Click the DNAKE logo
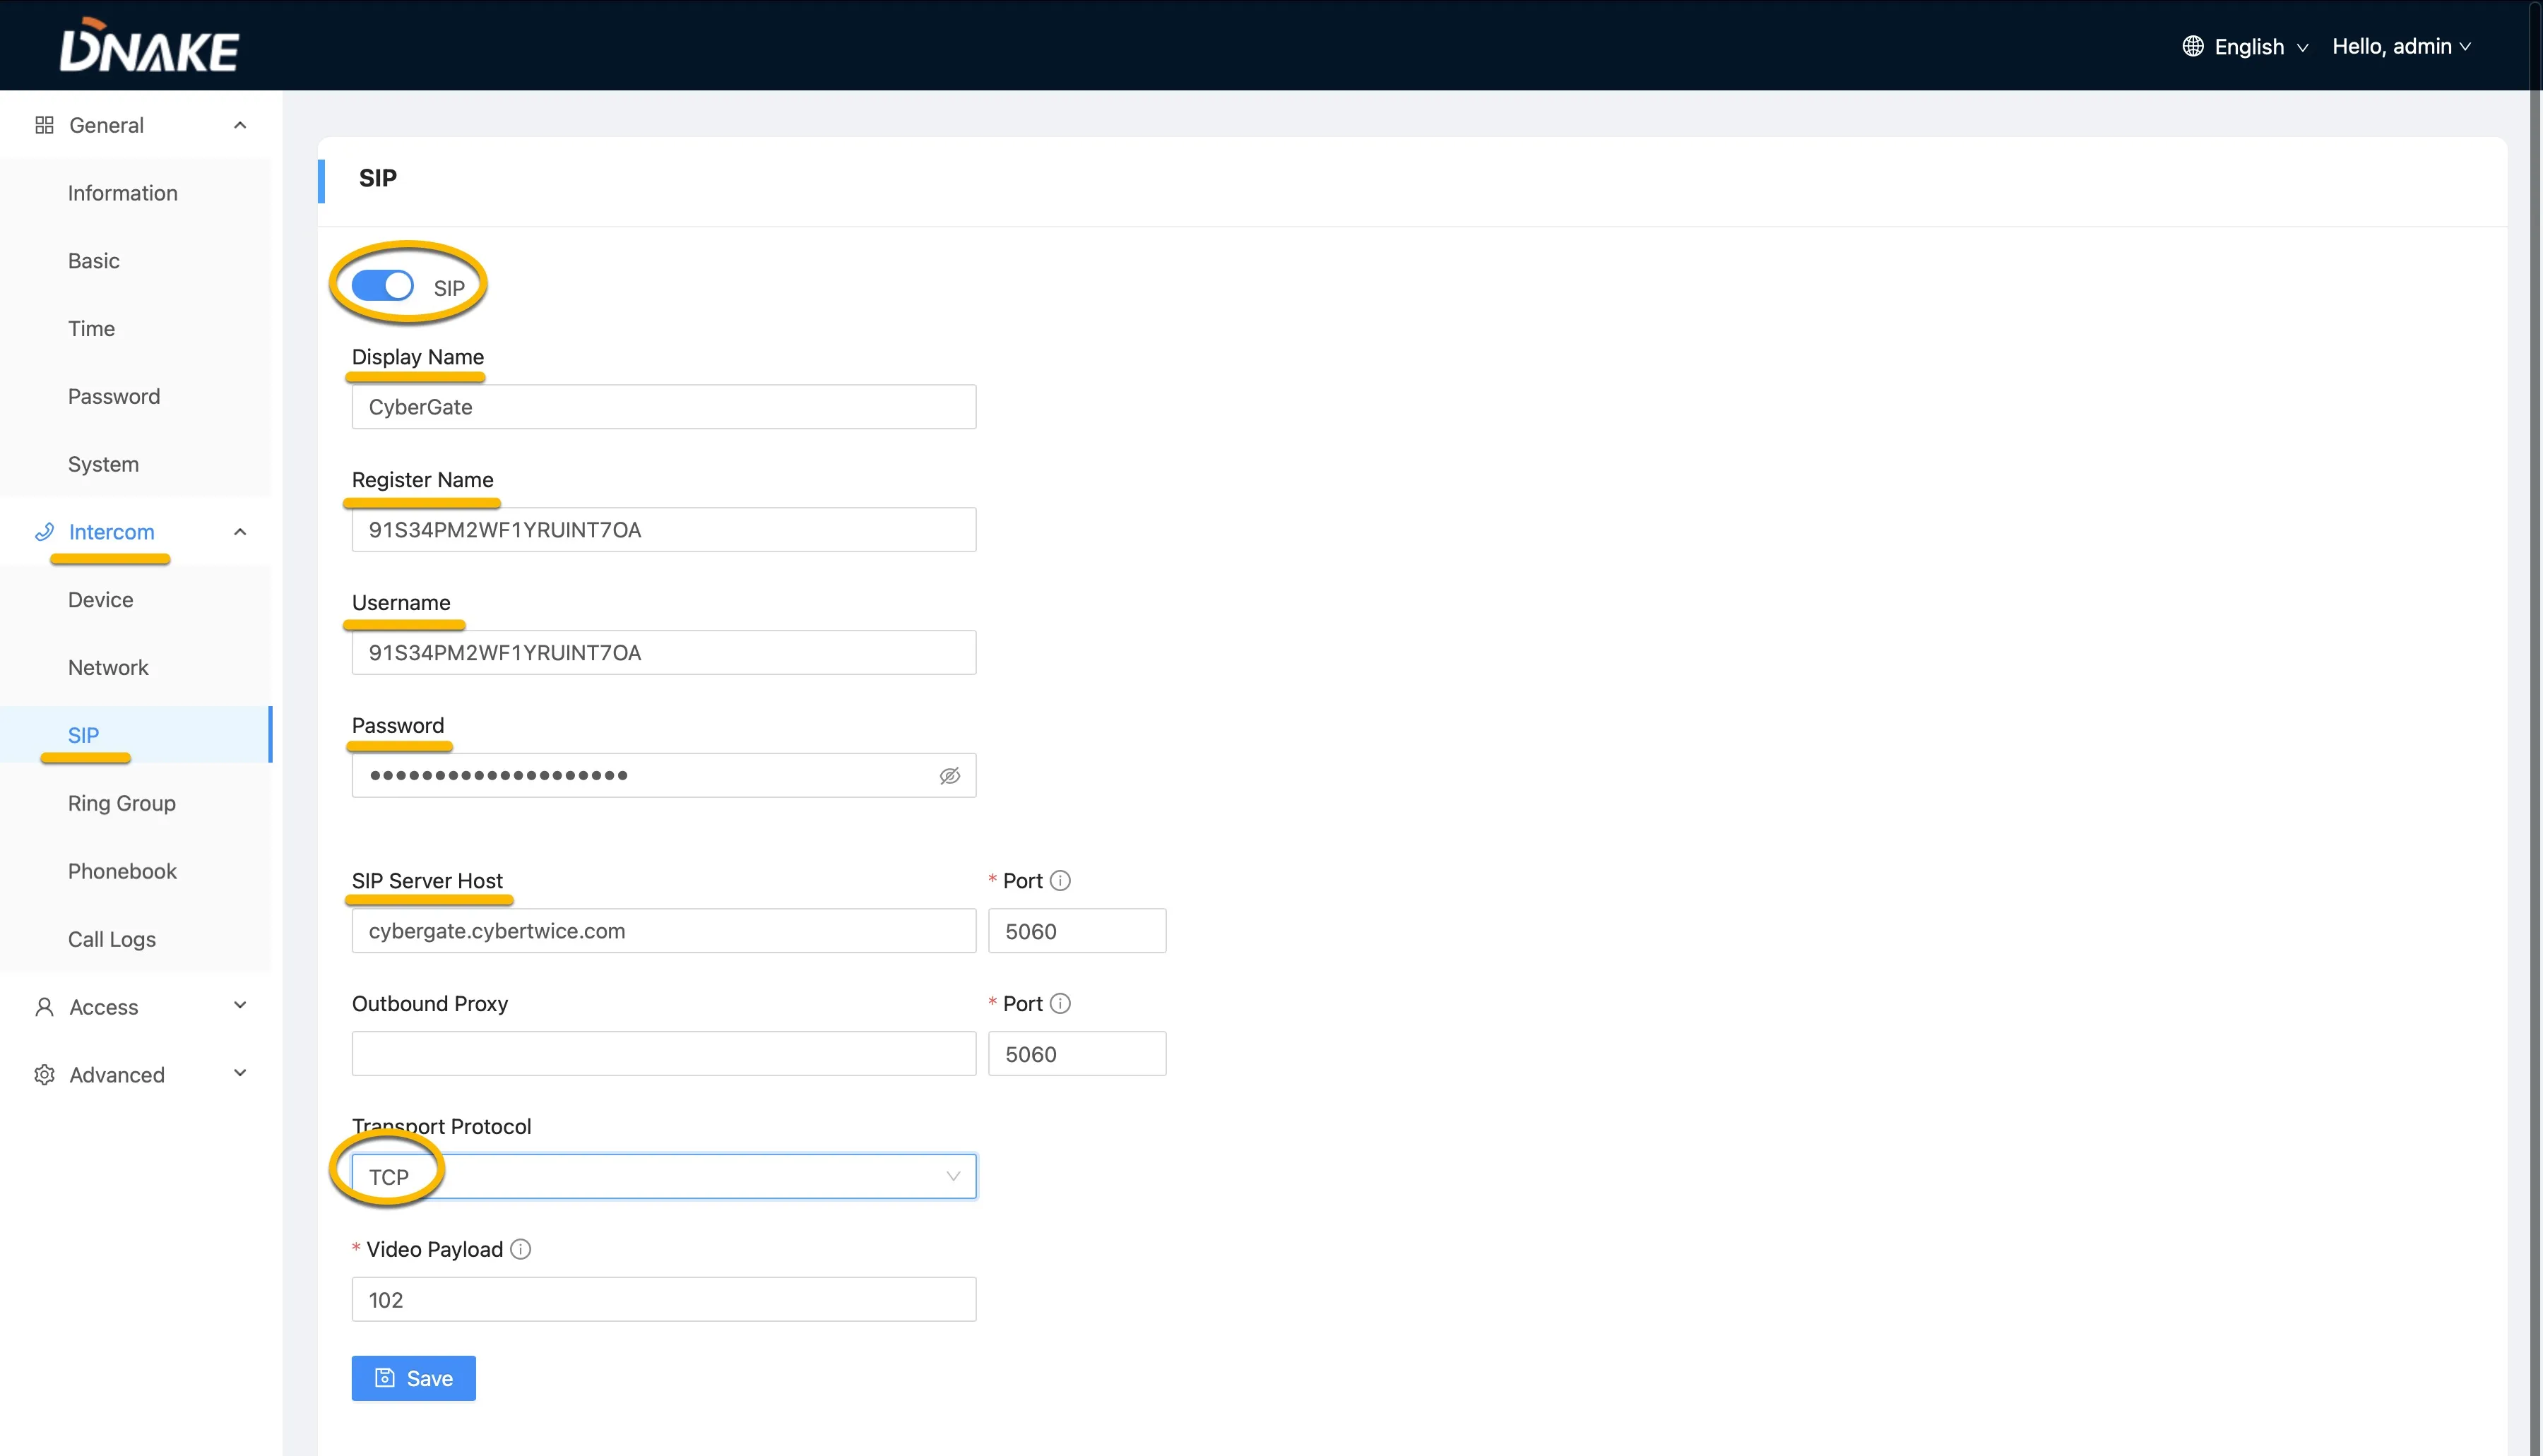This screenshot has height=1456, width=2543. [149, 45]
